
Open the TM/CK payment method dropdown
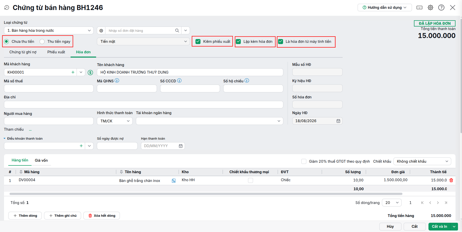[x=115, y=121]
